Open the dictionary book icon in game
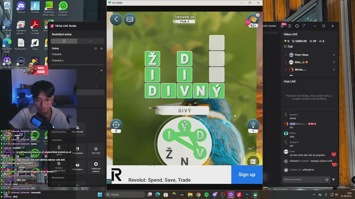Image resolution: width=355 pixels, height=199 pixels. (130, 19)
